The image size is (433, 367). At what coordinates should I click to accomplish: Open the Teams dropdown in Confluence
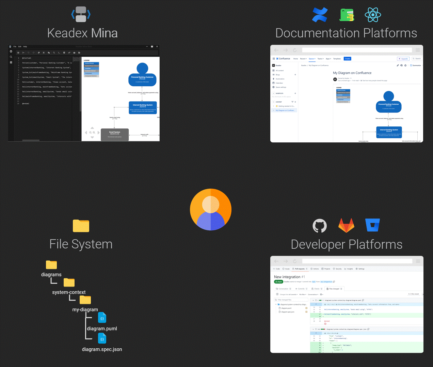320,59
